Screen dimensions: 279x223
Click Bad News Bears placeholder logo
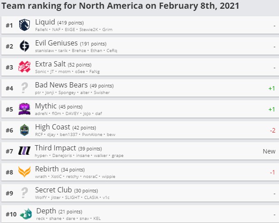click(x=24, y=88)
